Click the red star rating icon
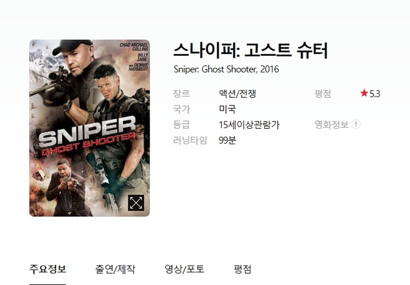The height and width of the screenshot is (285, 410). [364, 93]
